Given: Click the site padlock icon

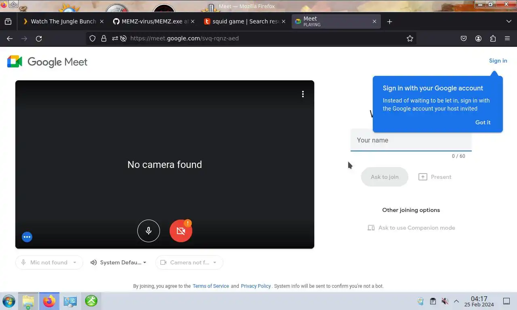Looking at the screenshot, I should (104, 38).
